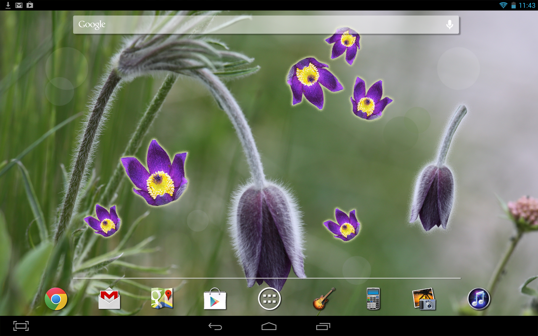Click the Google search bar
The image size is (538, 336).
tap(266, 25)
